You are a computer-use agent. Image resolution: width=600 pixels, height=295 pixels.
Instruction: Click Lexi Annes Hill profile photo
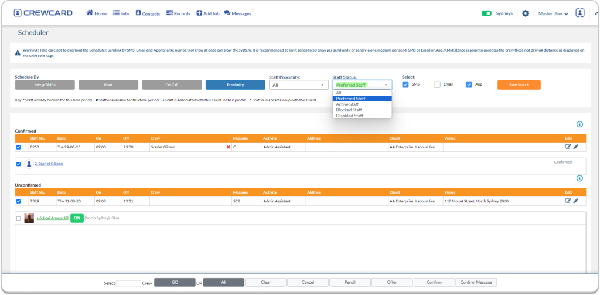(x=29, y=218)
